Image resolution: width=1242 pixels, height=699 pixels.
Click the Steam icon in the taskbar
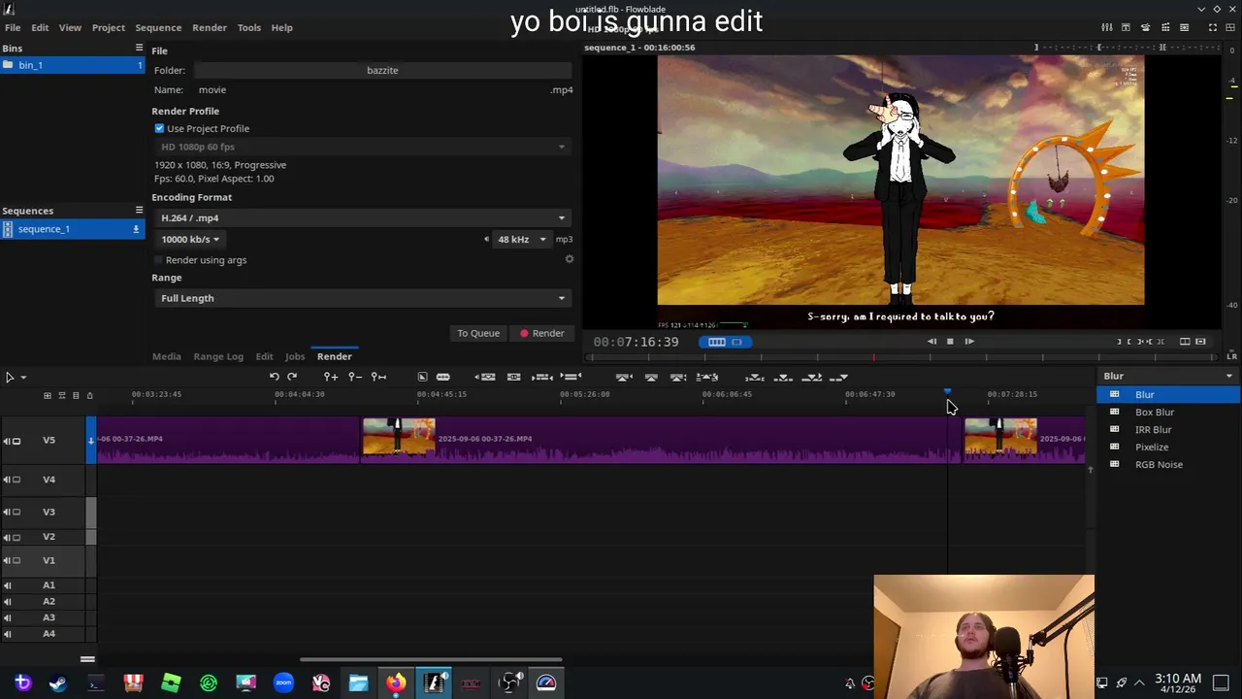(58, 683)
